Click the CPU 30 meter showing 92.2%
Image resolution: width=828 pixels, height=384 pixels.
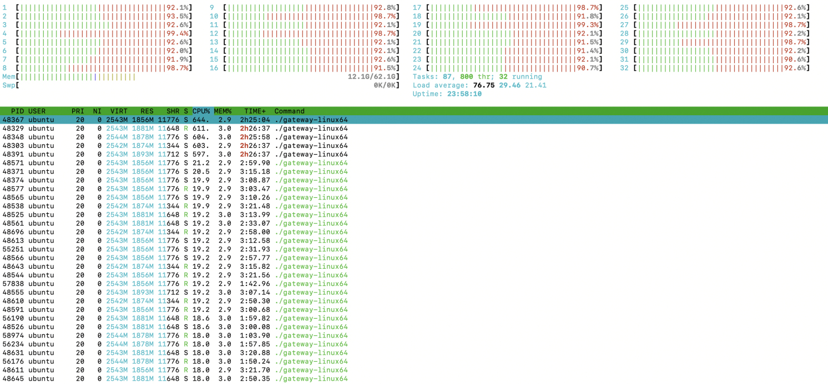pyautogui.click(x=715, y=51)
